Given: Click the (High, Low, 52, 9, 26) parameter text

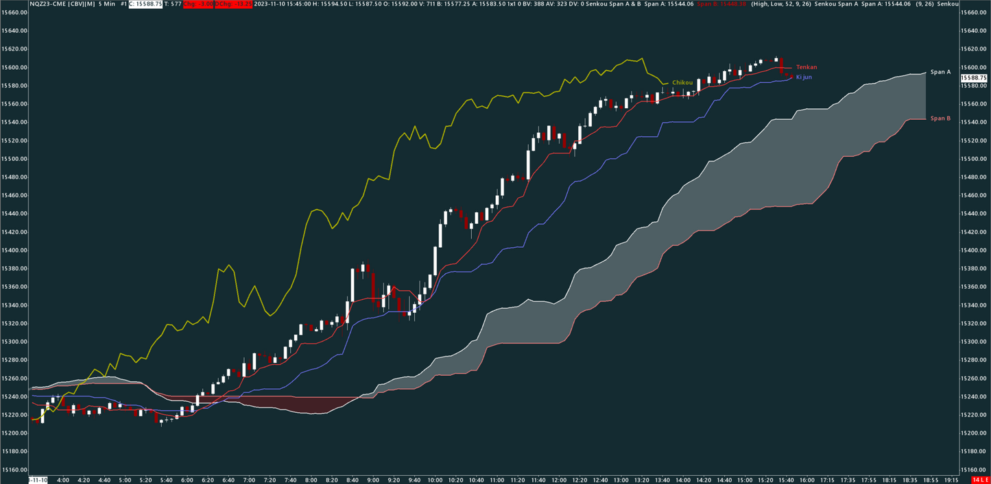Looking at the screenshot, I should pyautogui.click(x=780, y=5).
